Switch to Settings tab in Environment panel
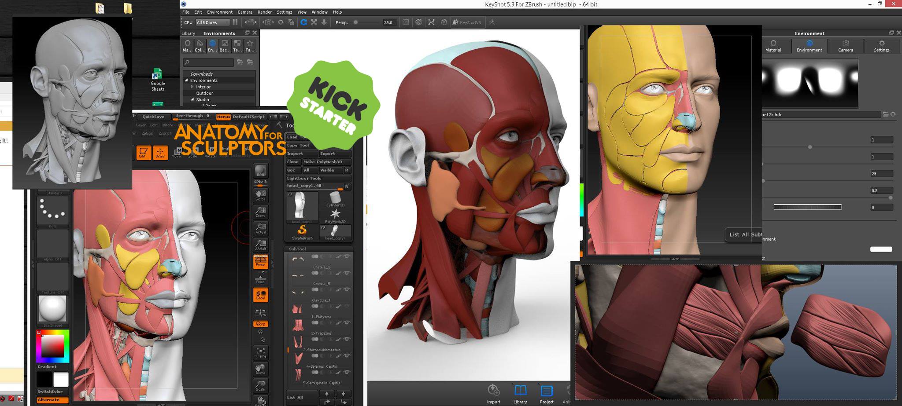Screen dimensions: 902x406 pyautogui.click(x=881, y=46)
